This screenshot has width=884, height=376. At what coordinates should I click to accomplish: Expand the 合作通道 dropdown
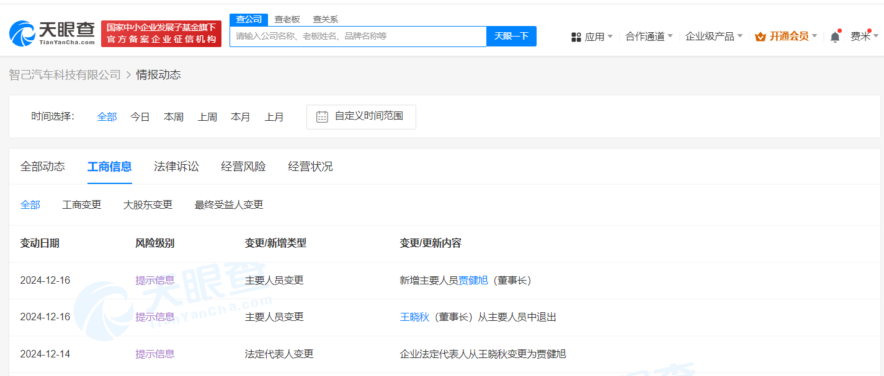(x=649, y=37)
